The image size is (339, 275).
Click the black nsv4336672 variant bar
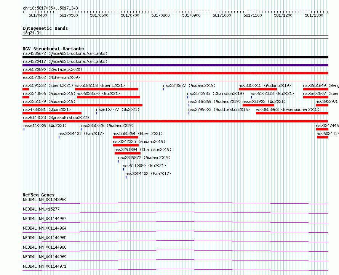(175, 57)
